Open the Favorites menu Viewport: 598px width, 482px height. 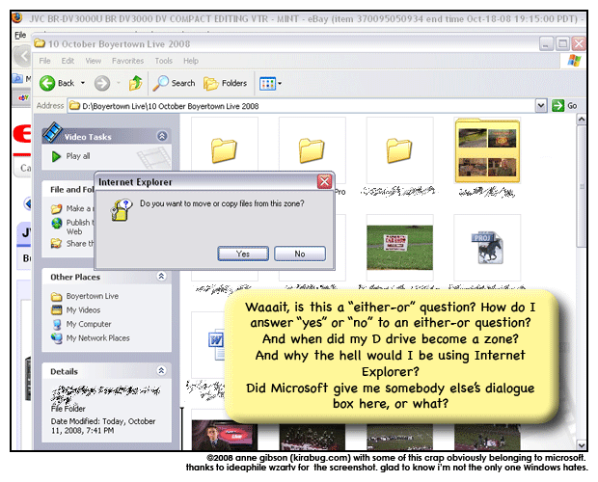127,61
